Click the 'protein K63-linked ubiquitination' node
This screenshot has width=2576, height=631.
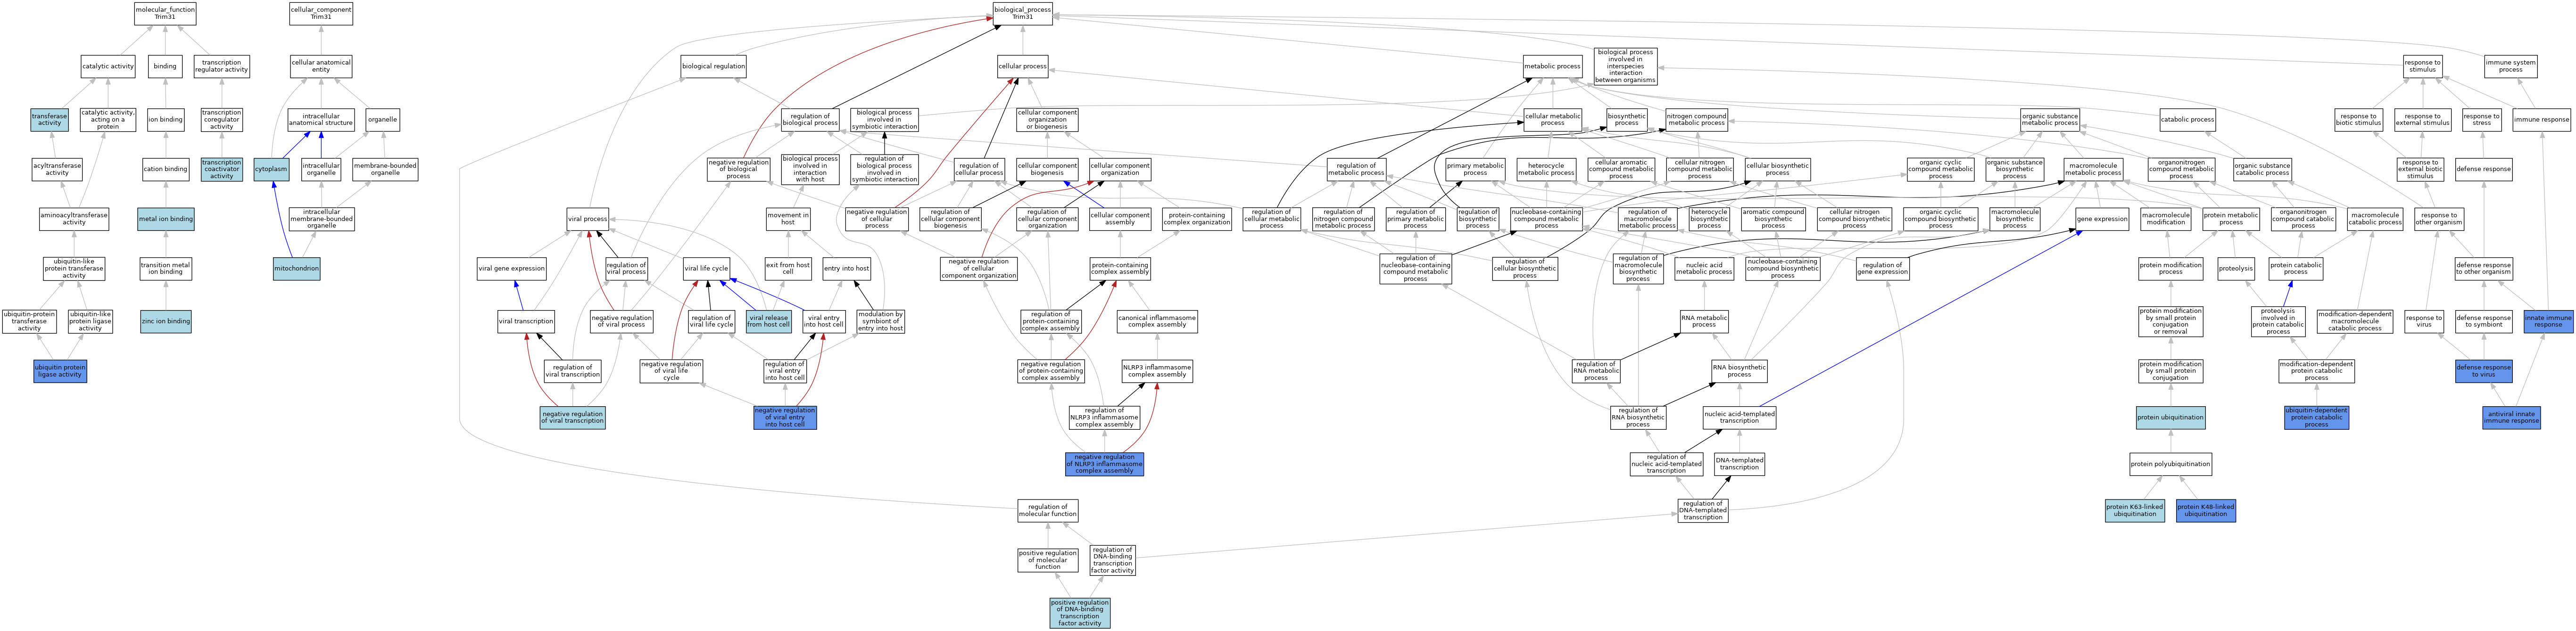[x=2134, y=511]
